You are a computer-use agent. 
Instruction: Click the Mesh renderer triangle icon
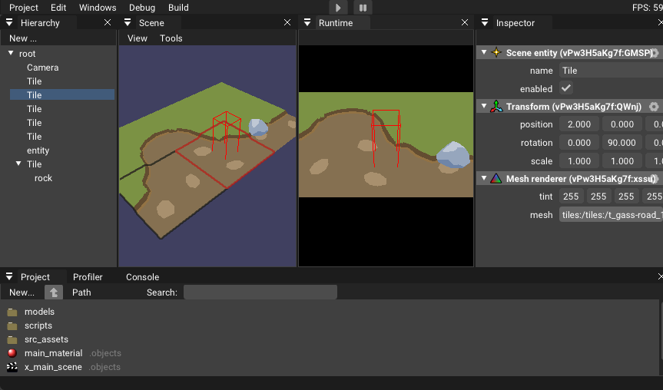point(496,179)
